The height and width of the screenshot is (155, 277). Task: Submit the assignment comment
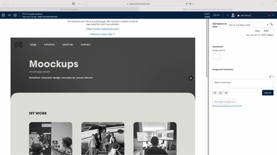(x=268, y=93)
